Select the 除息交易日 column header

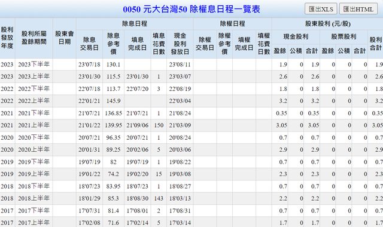pos(89,44)
